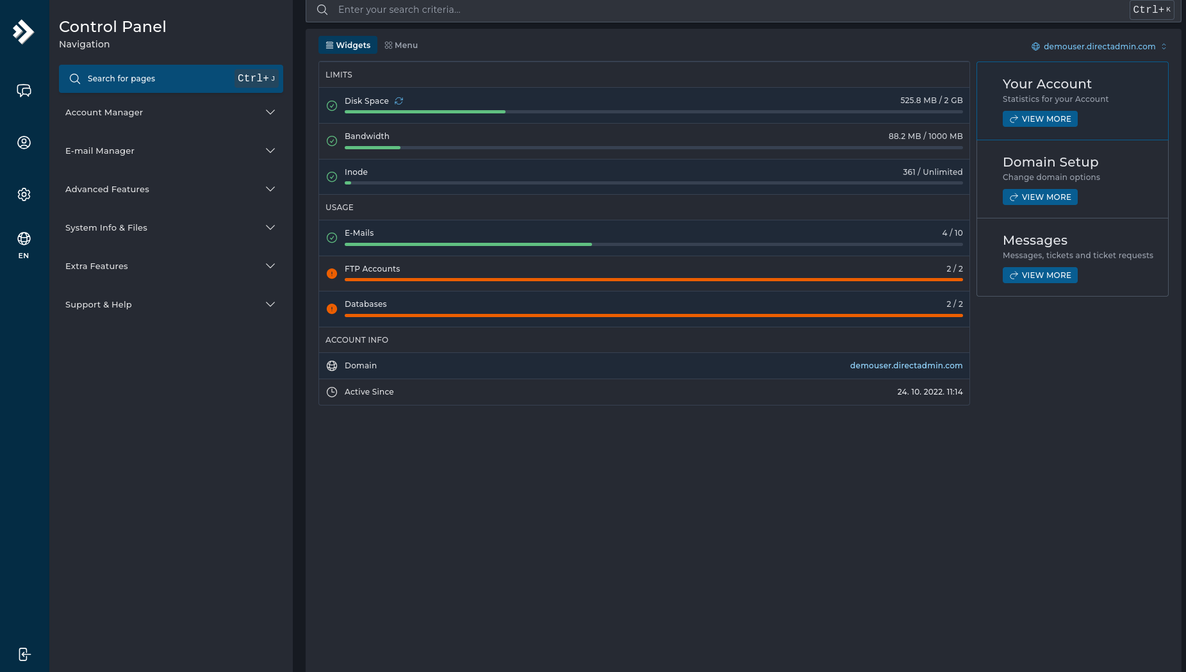Expand E-mail Manager menu

pyautogui.click(x=170, y=151)
